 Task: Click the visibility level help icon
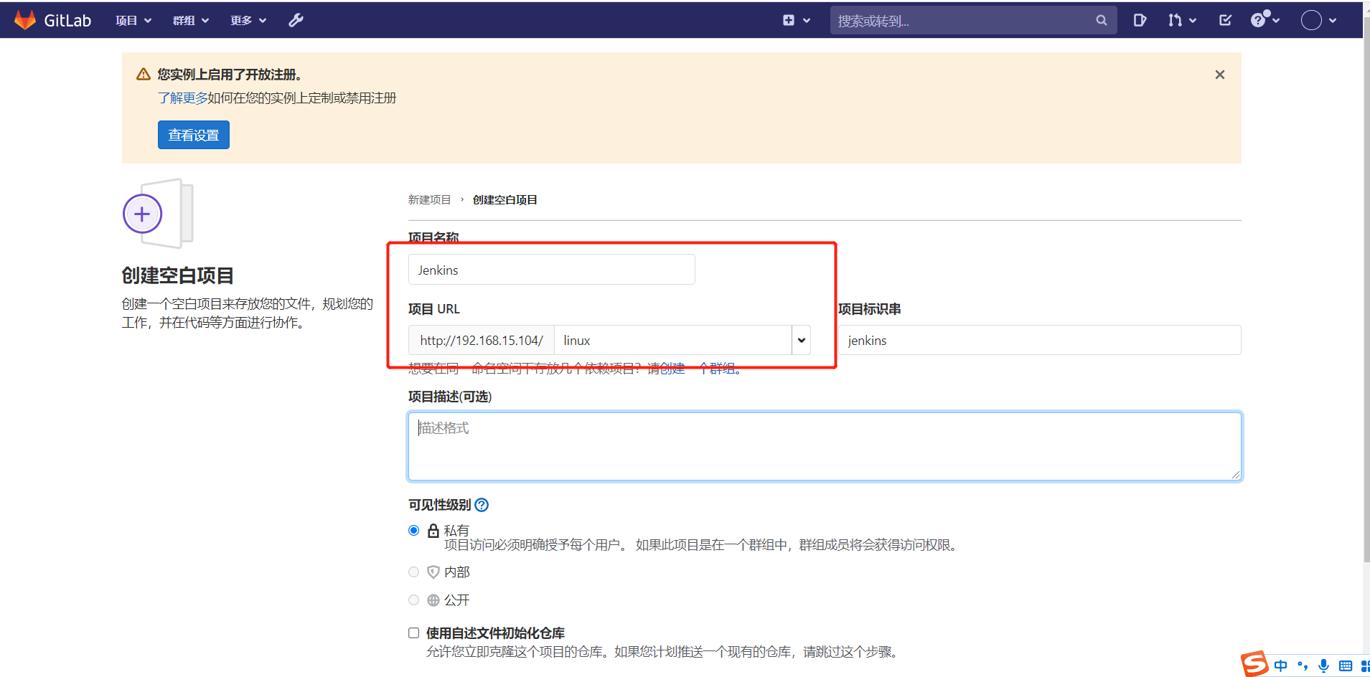[482, 505]
